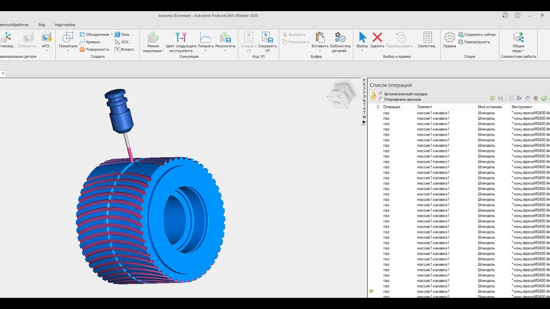Click the hand icon in operations toolbar
Screen dimensions: 550x309
coord(528,98)
